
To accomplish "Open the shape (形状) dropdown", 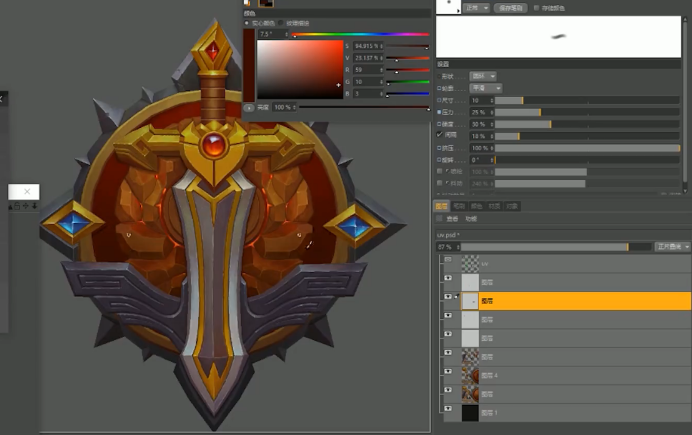I will pos(483,76).
